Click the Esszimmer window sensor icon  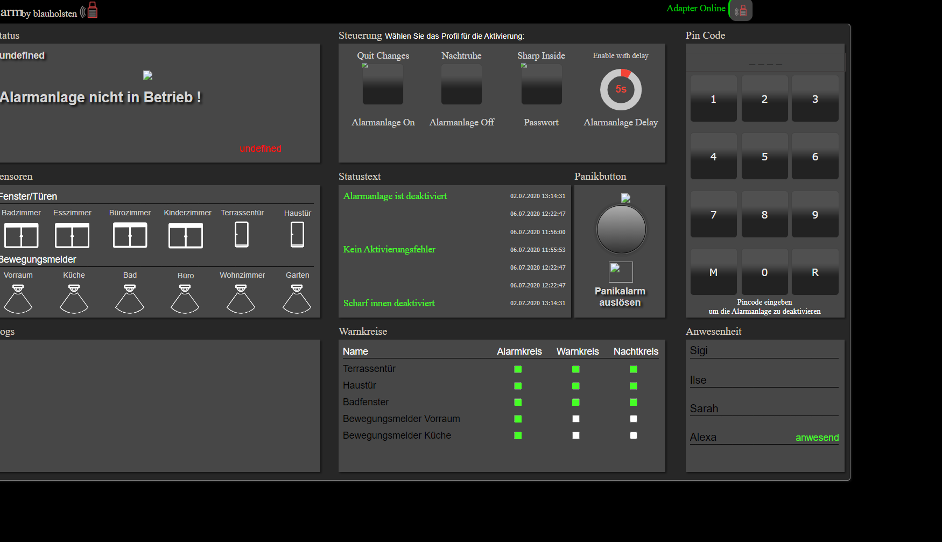pos(72,235)
